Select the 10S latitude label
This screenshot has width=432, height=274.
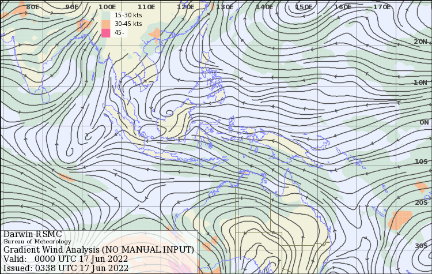coord(422,162)
